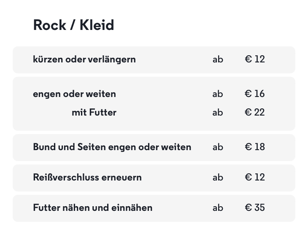Click 'ab' beside the € 16 price
The image size is (308, 237).
point(218,94)
